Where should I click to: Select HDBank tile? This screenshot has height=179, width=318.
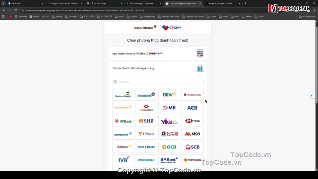pos(123,147)
